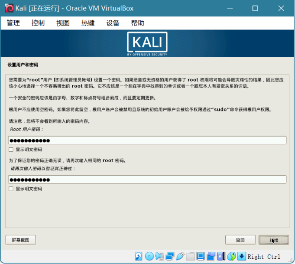Click the window resize grip icon
295x264 pixels.
291,261
